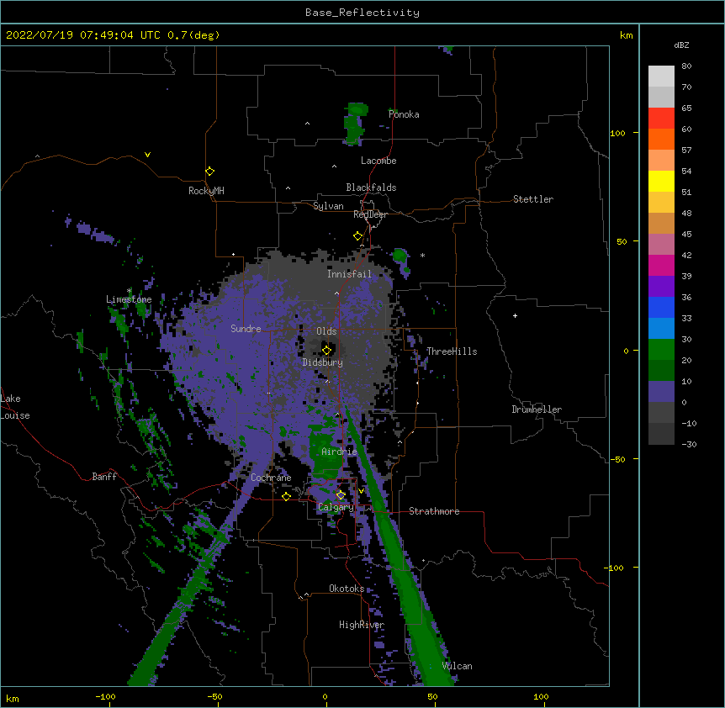Screen dimensions: 725x708
Task: Click the Stettler city label
Action: pyautogui.click(x=533, y=199)
